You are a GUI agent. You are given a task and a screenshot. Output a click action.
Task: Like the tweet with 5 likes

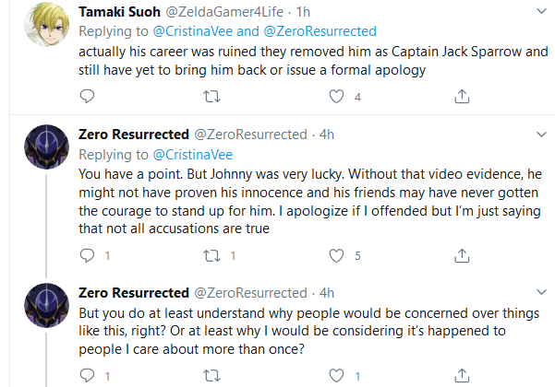click(x=336, y=255)
